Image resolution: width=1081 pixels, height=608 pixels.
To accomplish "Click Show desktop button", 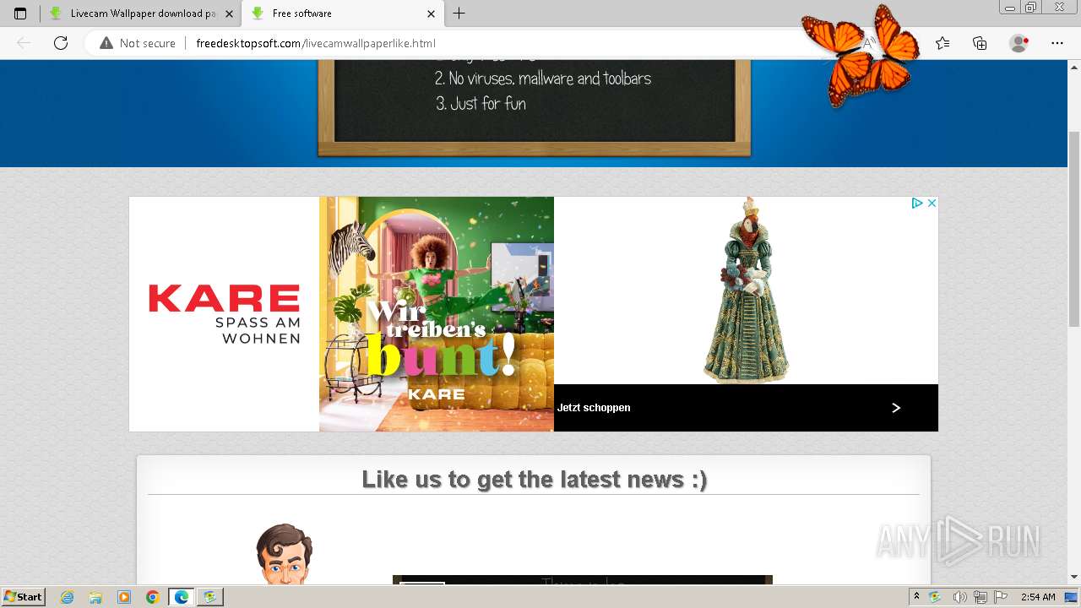I will (x=1071, y=597).
